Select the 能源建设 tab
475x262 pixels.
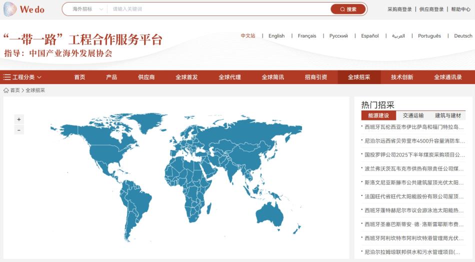(378, 115)
